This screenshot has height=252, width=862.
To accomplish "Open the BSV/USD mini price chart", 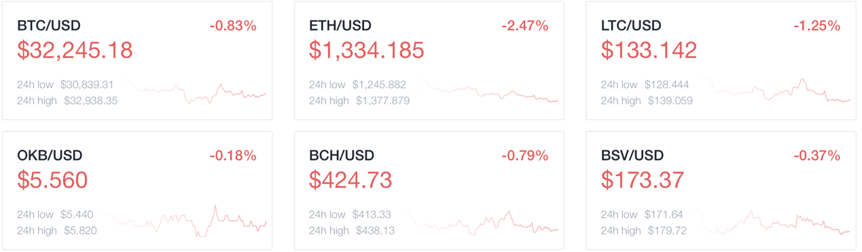I will tap(772, 222).
